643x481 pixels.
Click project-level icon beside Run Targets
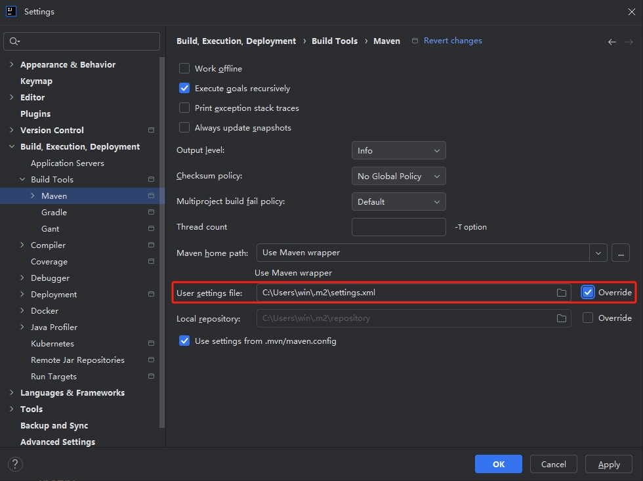pyautogui.click(x=151, y=376)
